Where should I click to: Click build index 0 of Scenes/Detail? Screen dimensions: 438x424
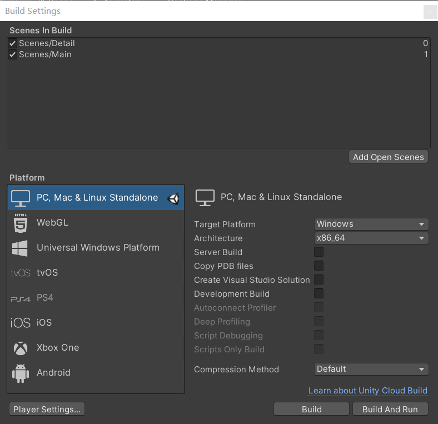(425, 43)
